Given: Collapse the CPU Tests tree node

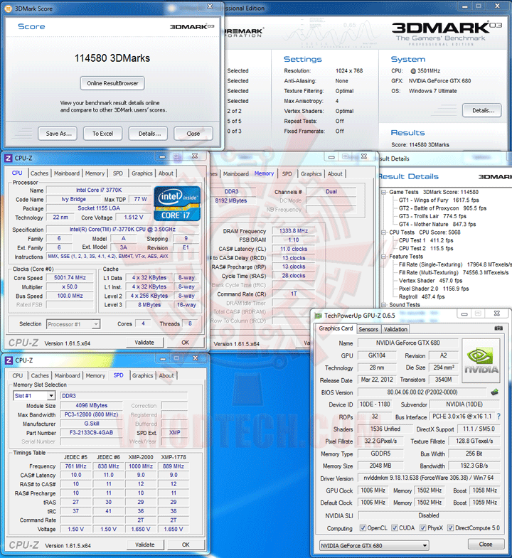Looking at the screenshot, I should [x=384, y=232].
